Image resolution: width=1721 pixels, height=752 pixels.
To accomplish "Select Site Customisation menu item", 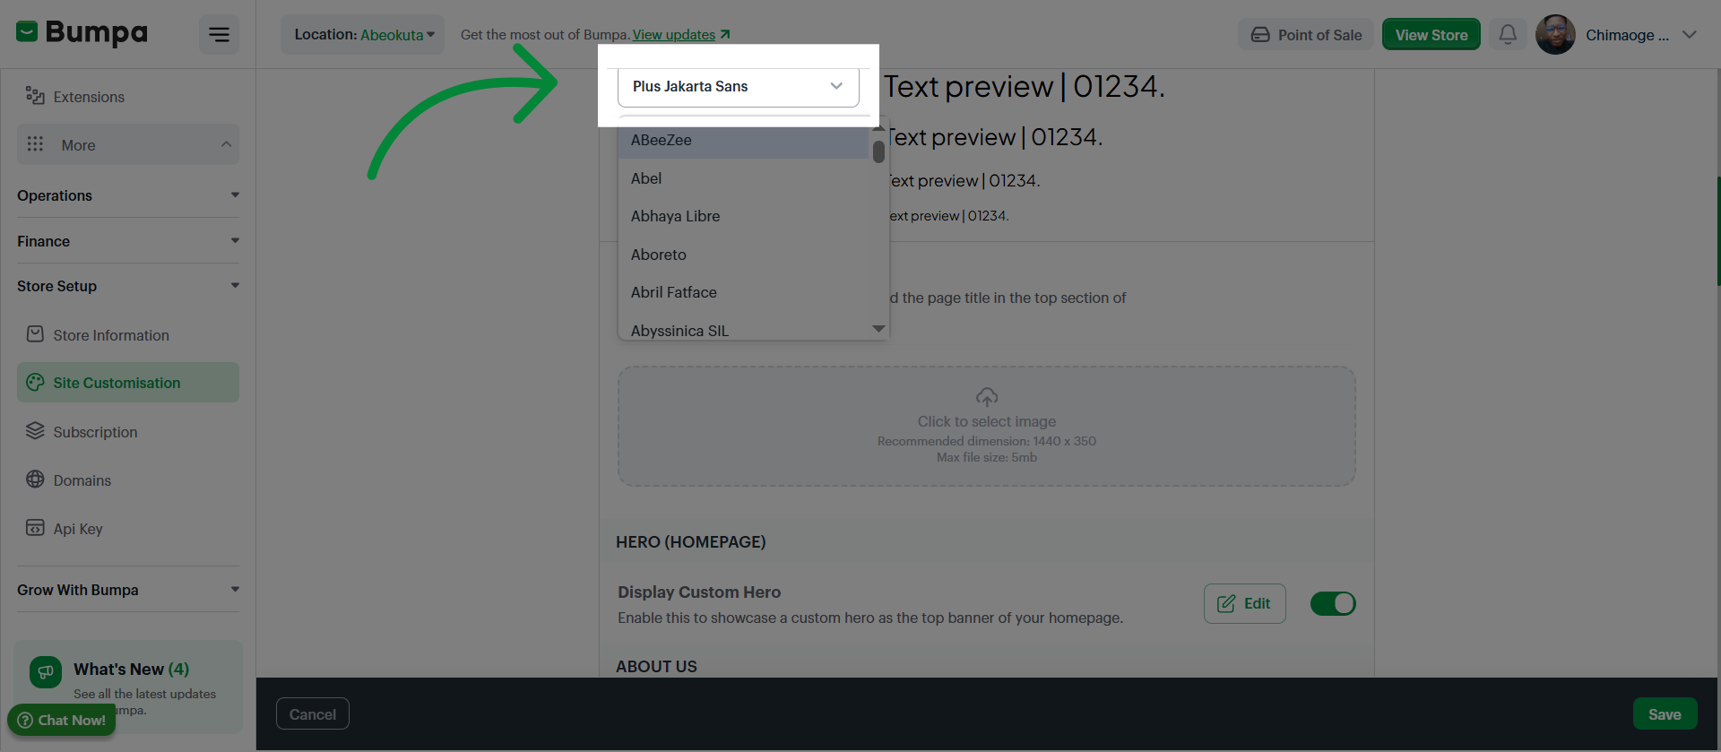I will click(x=128, y=383).
